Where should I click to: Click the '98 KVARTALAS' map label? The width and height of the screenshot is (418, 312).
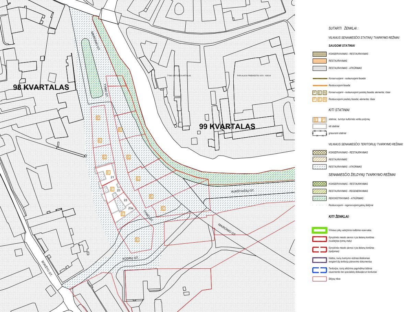[41, 87]
